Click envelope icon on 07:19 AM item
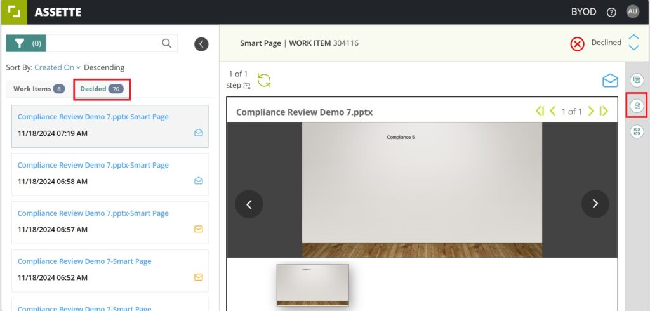Screen dimensions: 650x311 pos(199,133)
